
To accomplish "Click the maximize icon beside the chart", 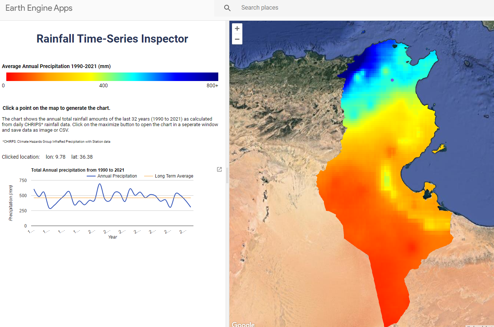I will 219,169.
